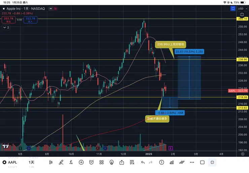Select the 238.96 horizontal line label

[x=243, y=60]
